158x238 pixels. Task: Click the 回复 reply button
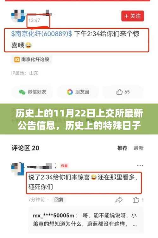59,199
